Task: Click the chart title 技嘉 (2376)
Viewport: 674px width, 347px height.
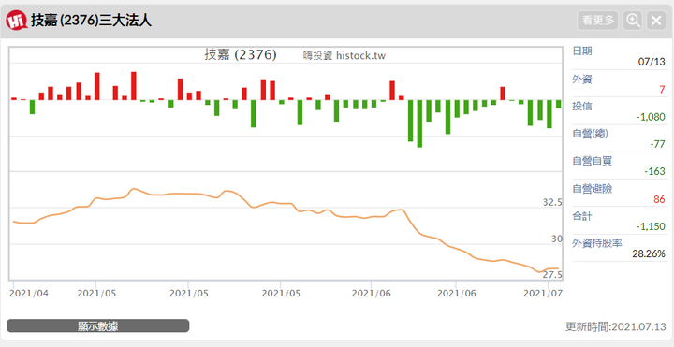Action: pyautogui.click(x=241, y=54)
